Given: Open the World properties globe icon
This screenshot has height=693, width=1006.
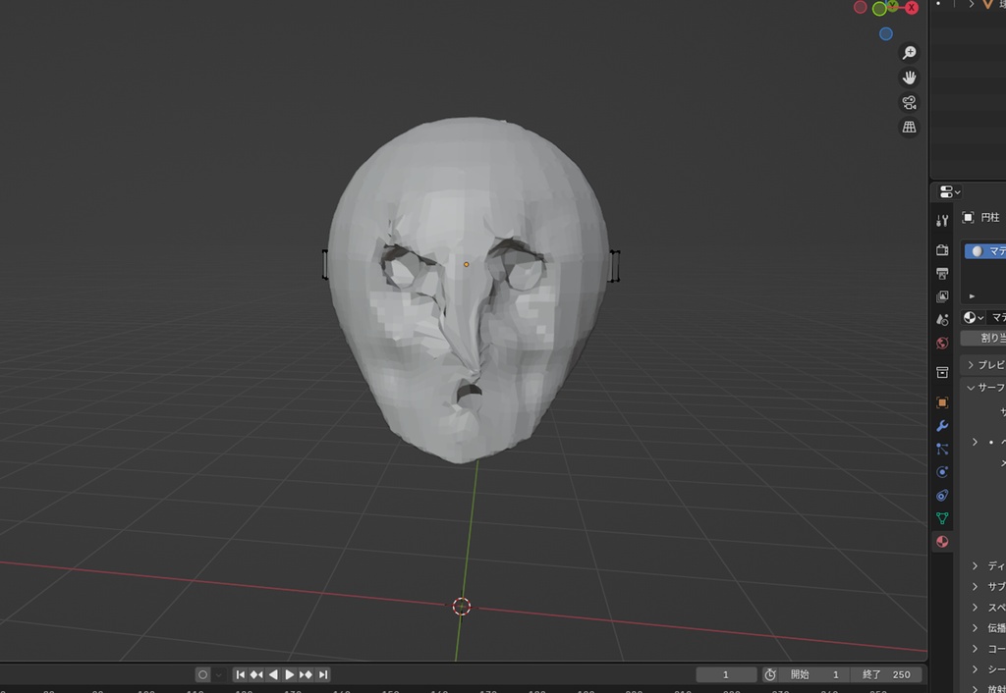Looking at the screenshot, I should [x=942, y=343].
